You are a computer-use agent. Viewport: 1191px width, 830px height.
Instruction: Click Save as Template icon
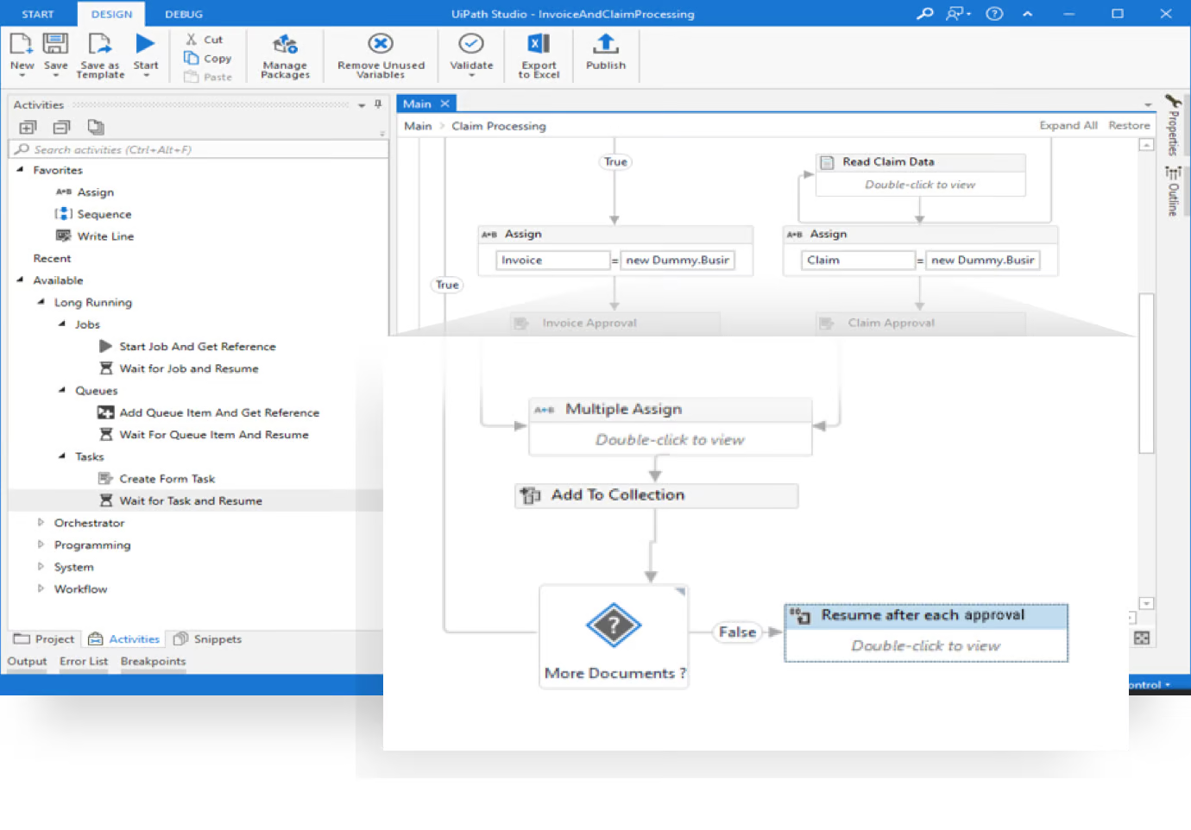click(x=100, y=46)
